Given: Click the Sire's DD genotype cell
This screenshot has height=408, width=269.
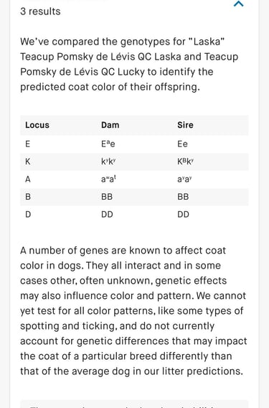Looking at the screenshot, I should coord(183,214).
